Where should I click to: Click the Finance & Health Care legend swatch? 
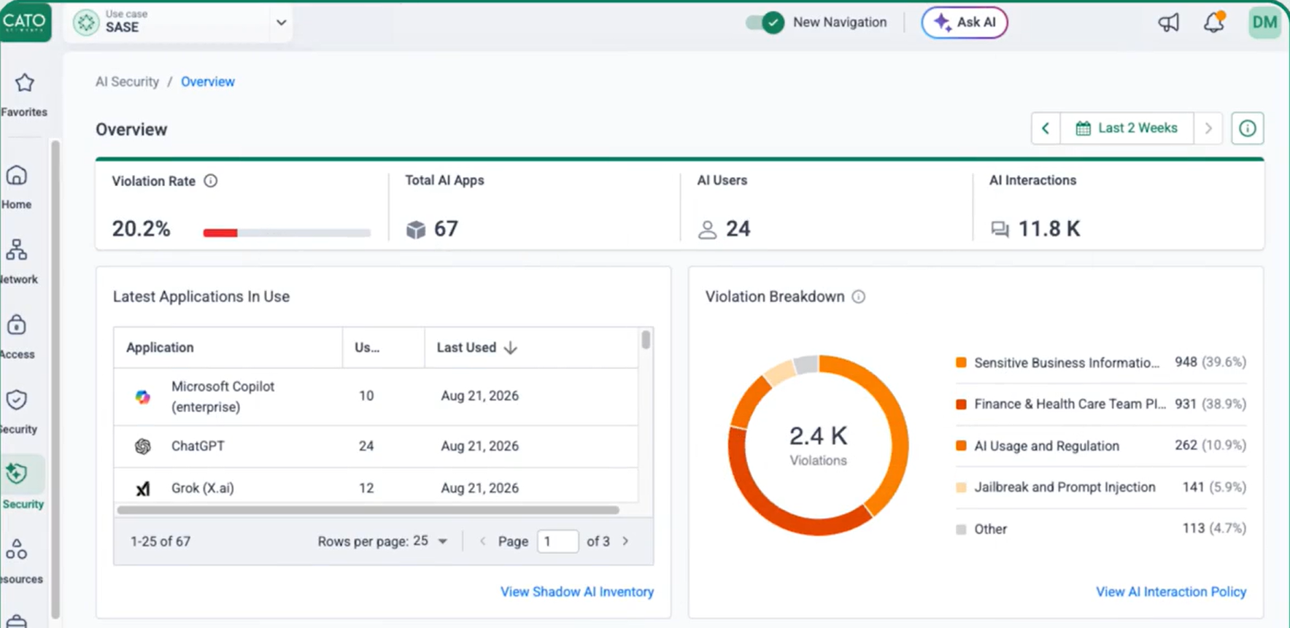pyautogui.click(x=961, y=404)
